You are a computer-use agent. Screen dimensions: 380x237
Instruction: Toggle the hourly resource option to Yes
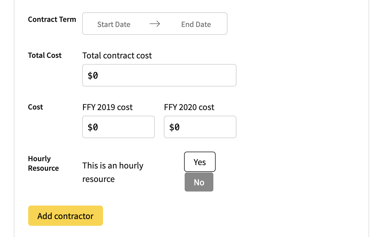pos(200,162)
